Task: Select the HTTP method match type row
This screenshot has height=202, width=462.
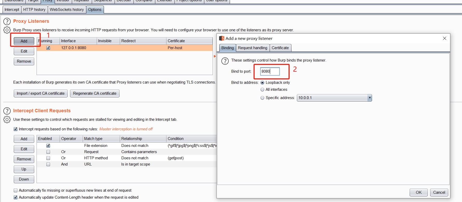Action: pos(127,158)
